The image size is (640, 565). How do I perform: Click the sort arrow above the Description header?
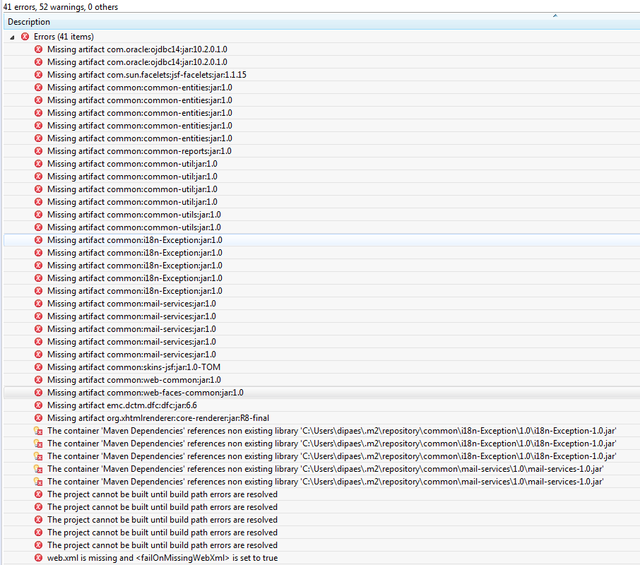coord(555,16)
